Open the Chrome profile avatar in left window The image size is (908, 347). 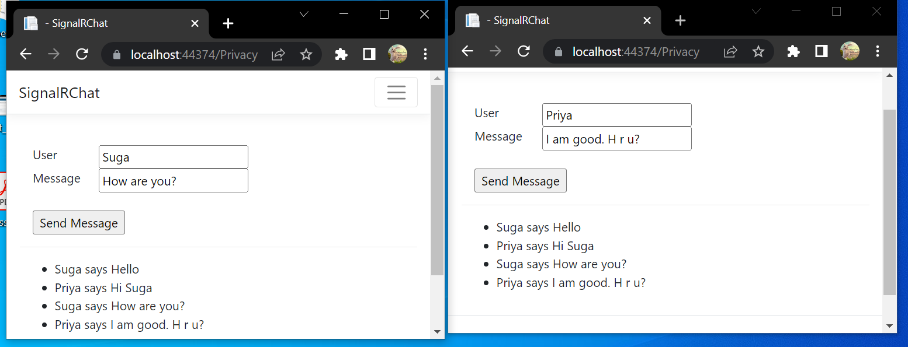click(x=398, y=54)
